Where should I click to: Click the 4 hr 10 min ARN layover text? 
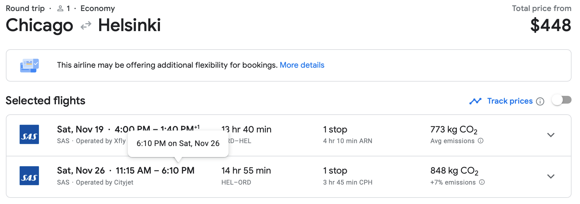347,141
